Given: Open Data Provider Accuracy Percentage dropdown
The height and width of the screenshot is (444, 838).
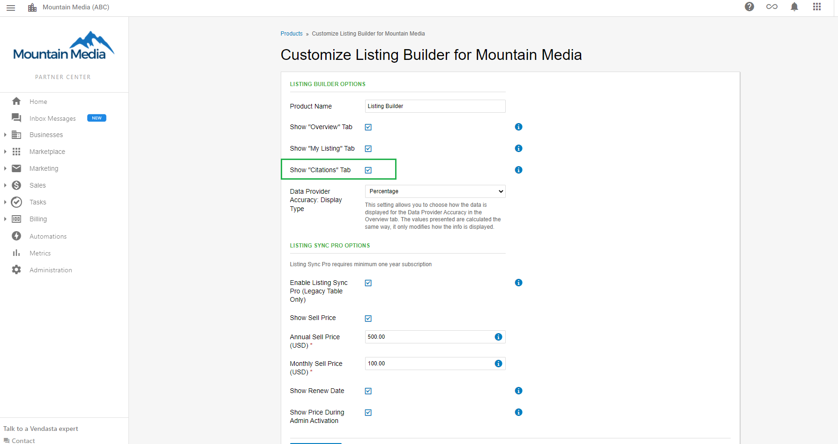Looking at the screenshot, I should pos(435,191).
